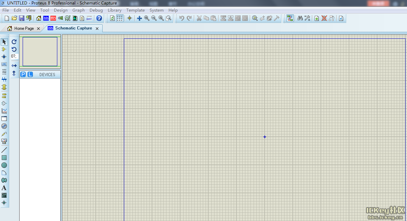Click the Zoom Out magnifier icon
This screenshot has width=407, height=221.
point(154,18)
